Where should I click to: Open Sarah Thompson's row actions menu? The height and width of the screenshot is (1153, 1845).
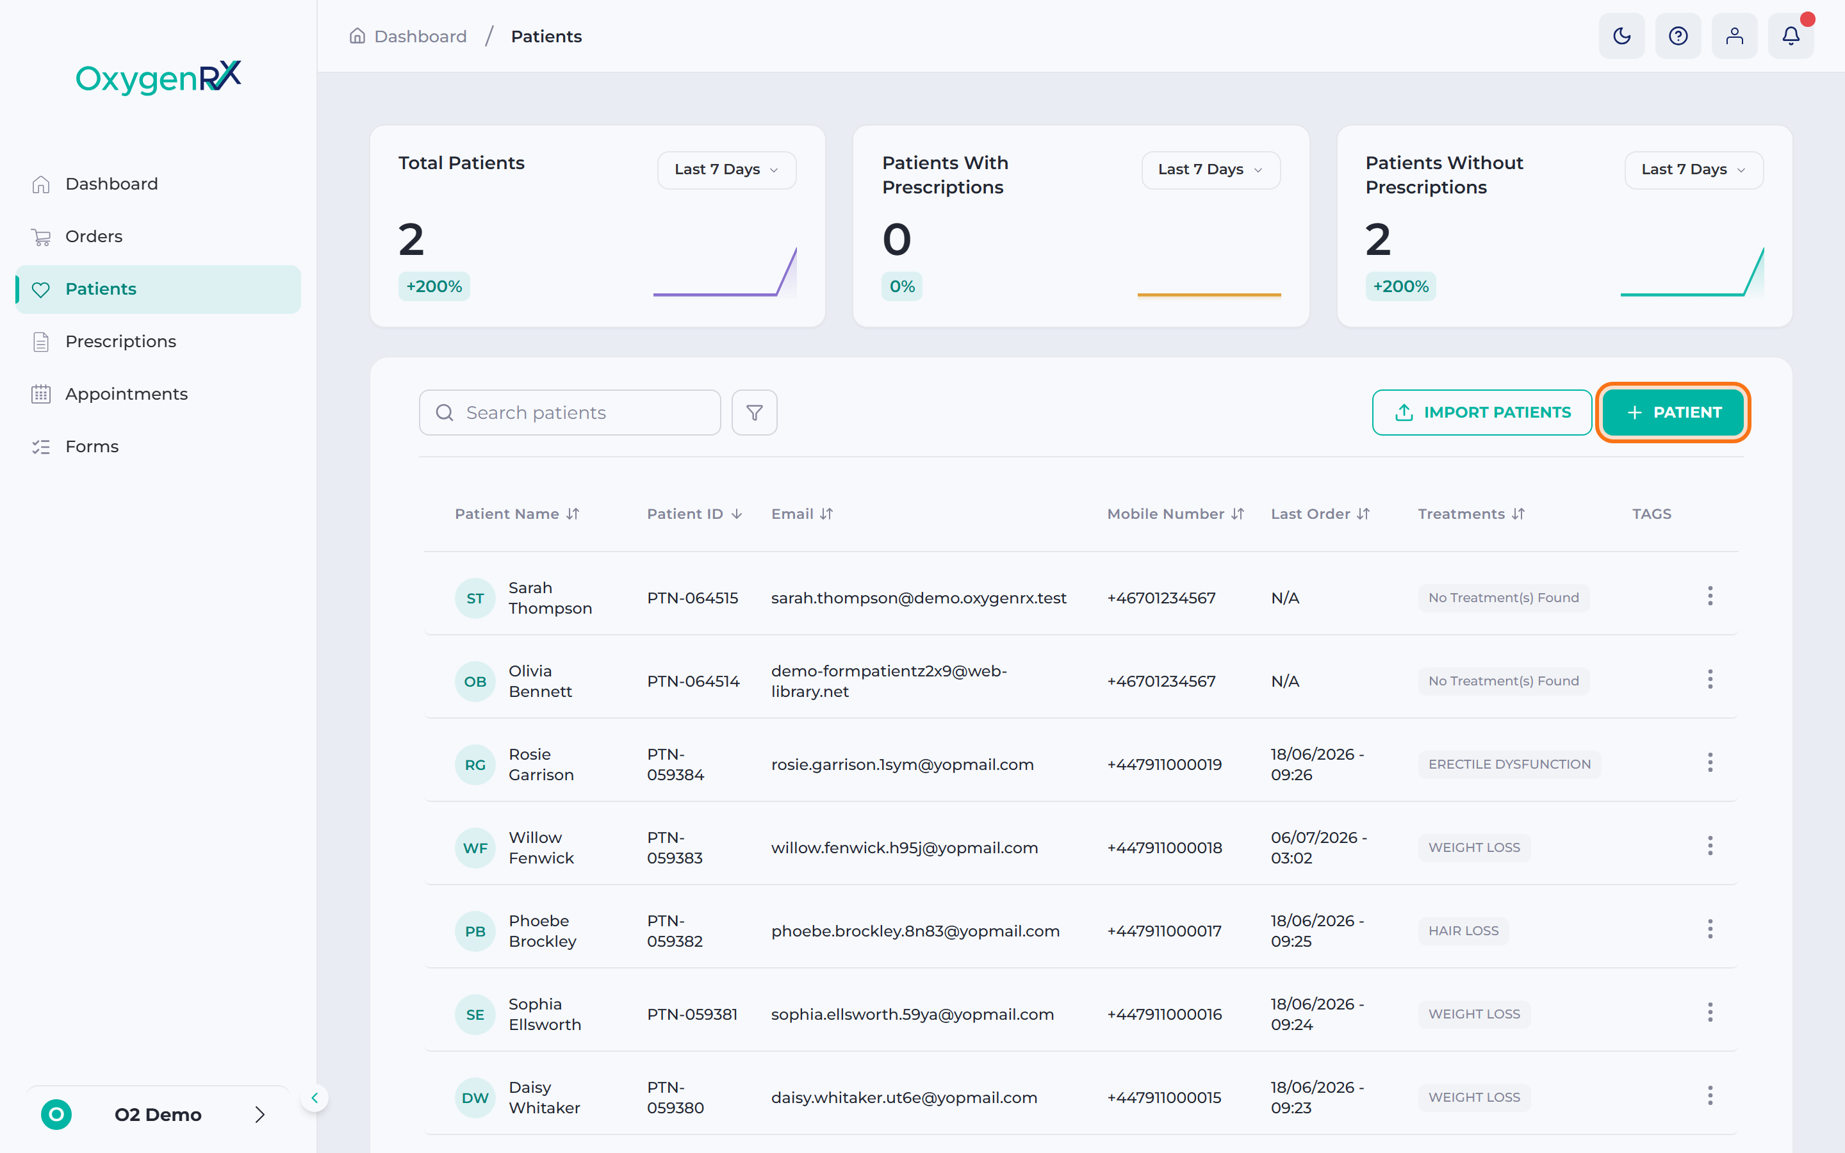tap(1710, 596)
